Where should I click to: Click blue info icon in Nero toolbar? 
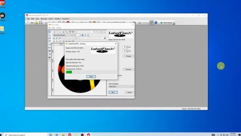(156, 23)
